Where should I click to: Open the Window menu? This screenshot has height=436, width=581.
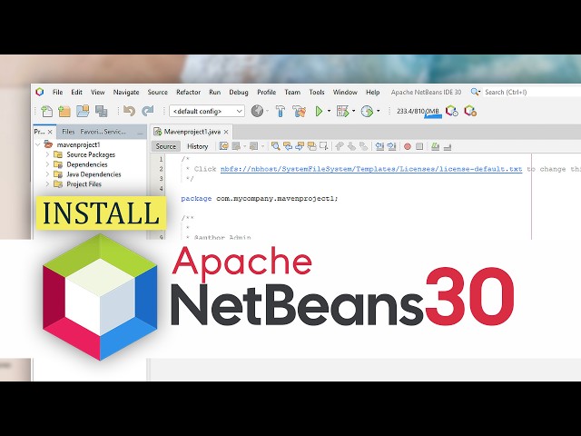345,92
